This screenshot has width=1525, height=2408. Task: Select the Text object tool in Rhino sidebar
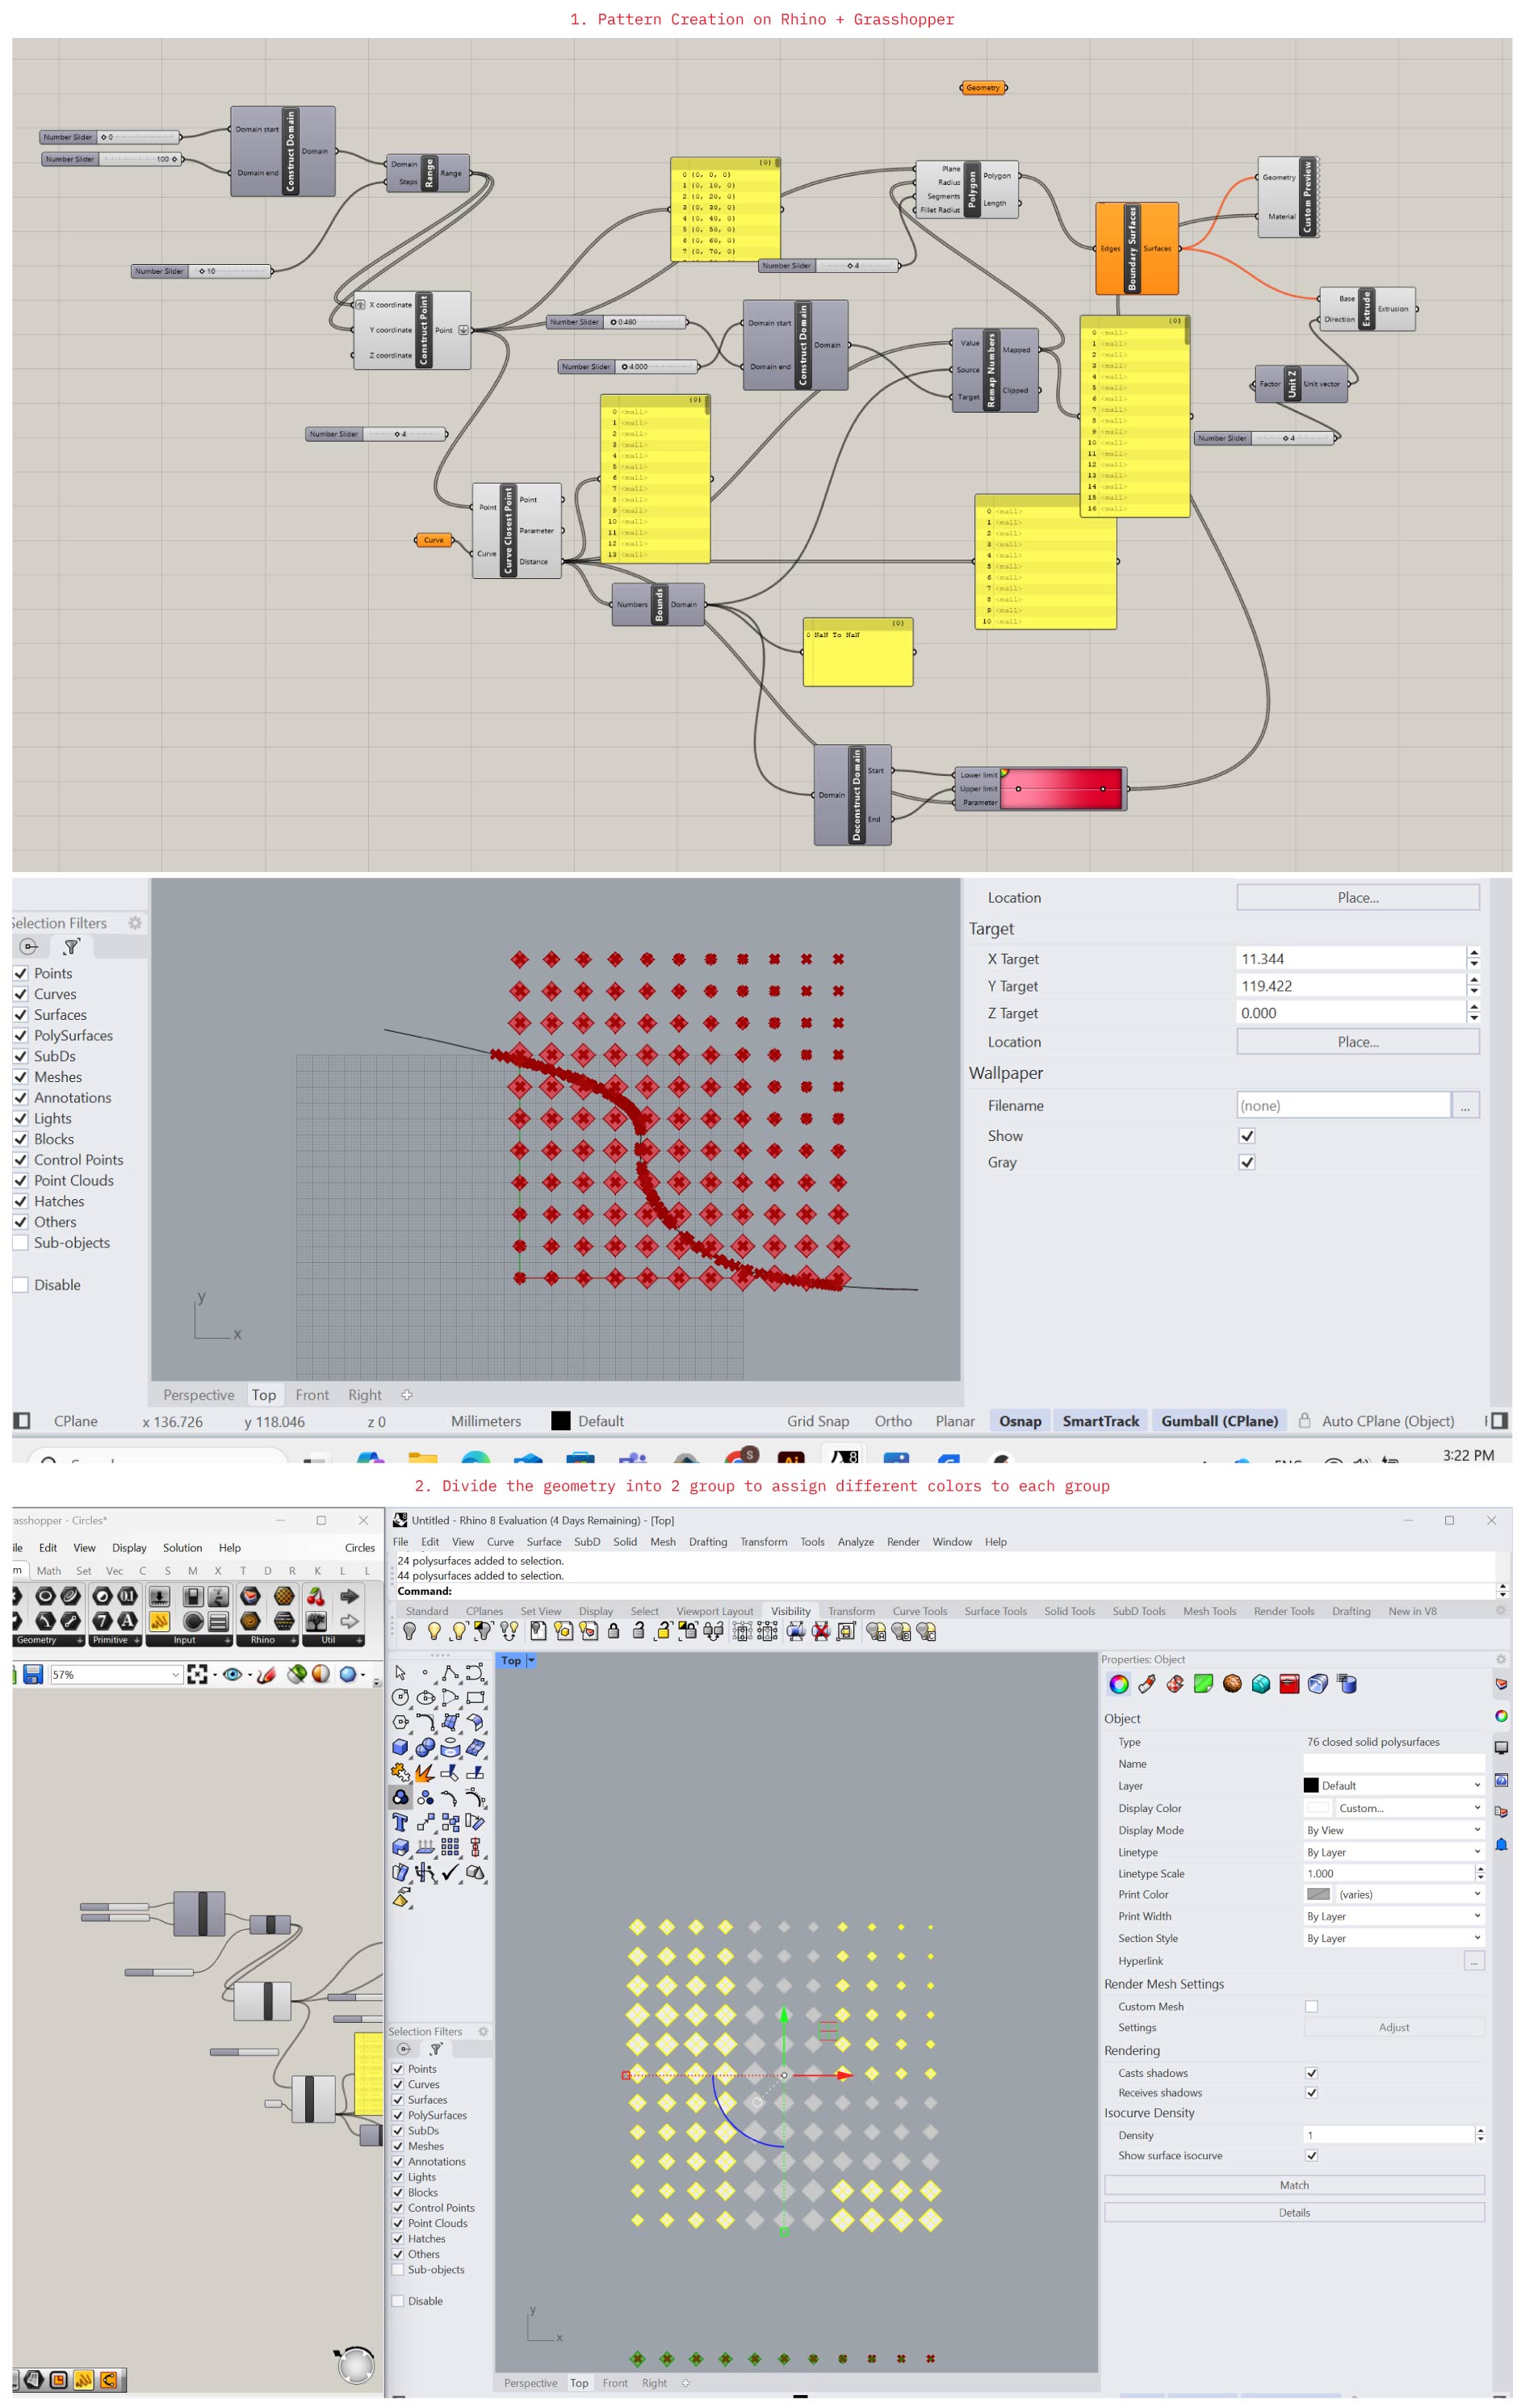point(400,1822)
